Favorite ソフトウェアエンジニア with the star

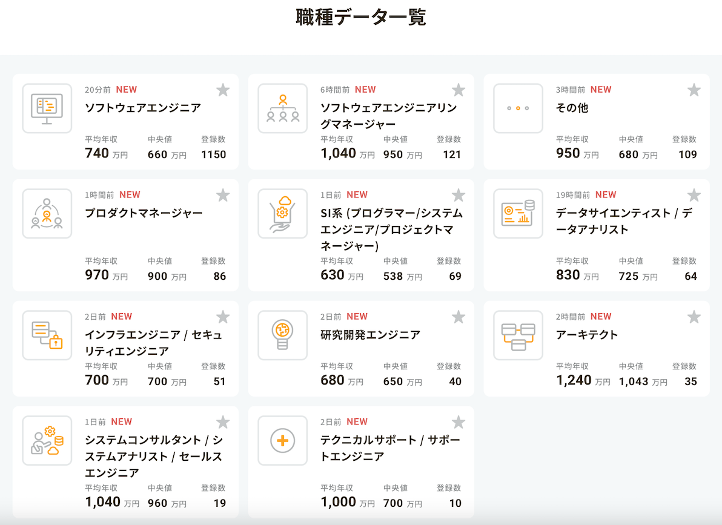[x=223, y=90]
